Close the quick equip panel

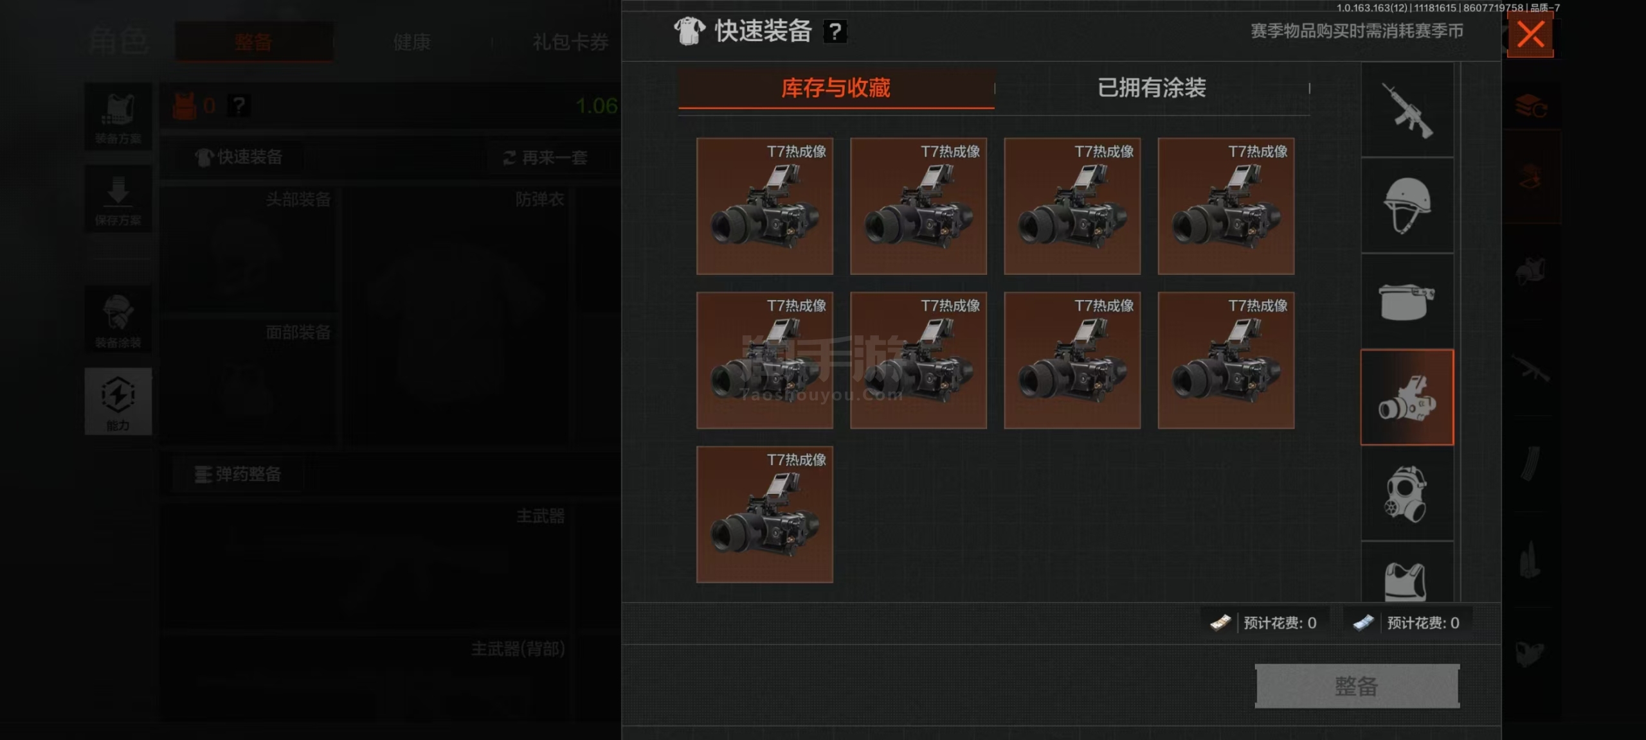point(1530,34)
